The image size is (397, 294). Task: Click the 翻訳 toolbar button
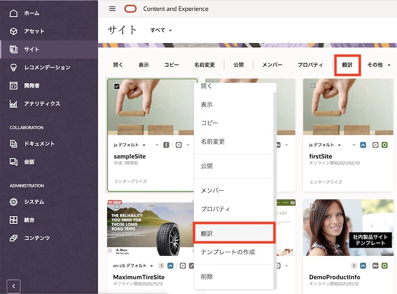(347, 65)
